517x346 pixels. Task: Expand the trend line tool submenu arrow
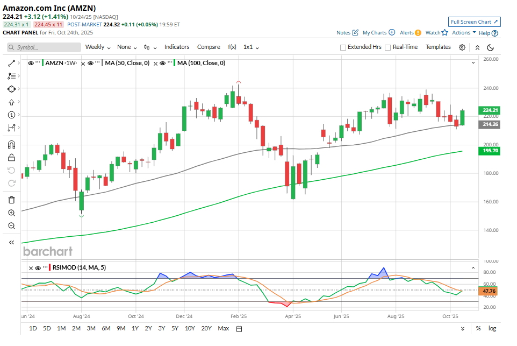19,63
